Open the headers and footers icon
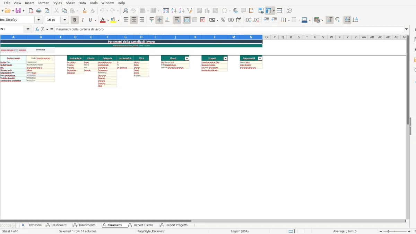416x234 pixels. coord(251,11)
